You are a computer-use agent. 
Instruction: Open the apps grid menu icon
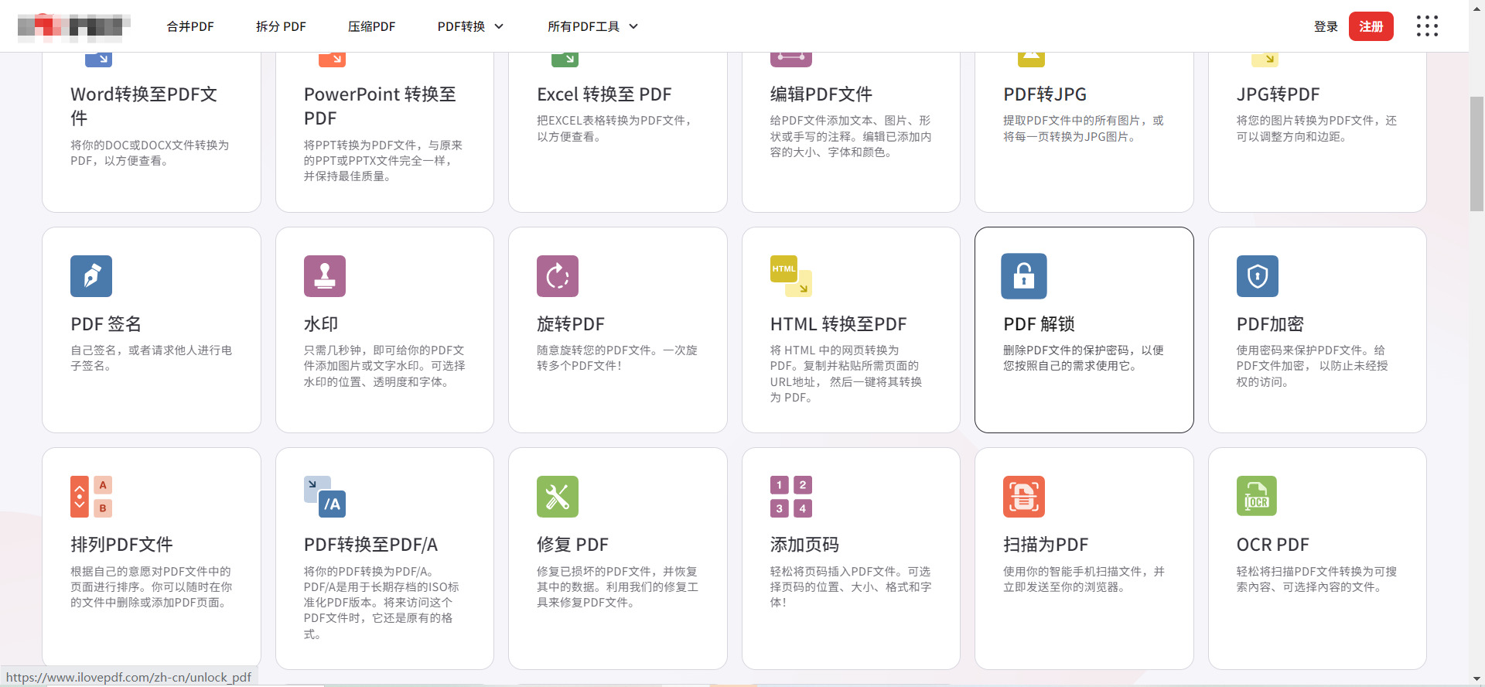1426,26
